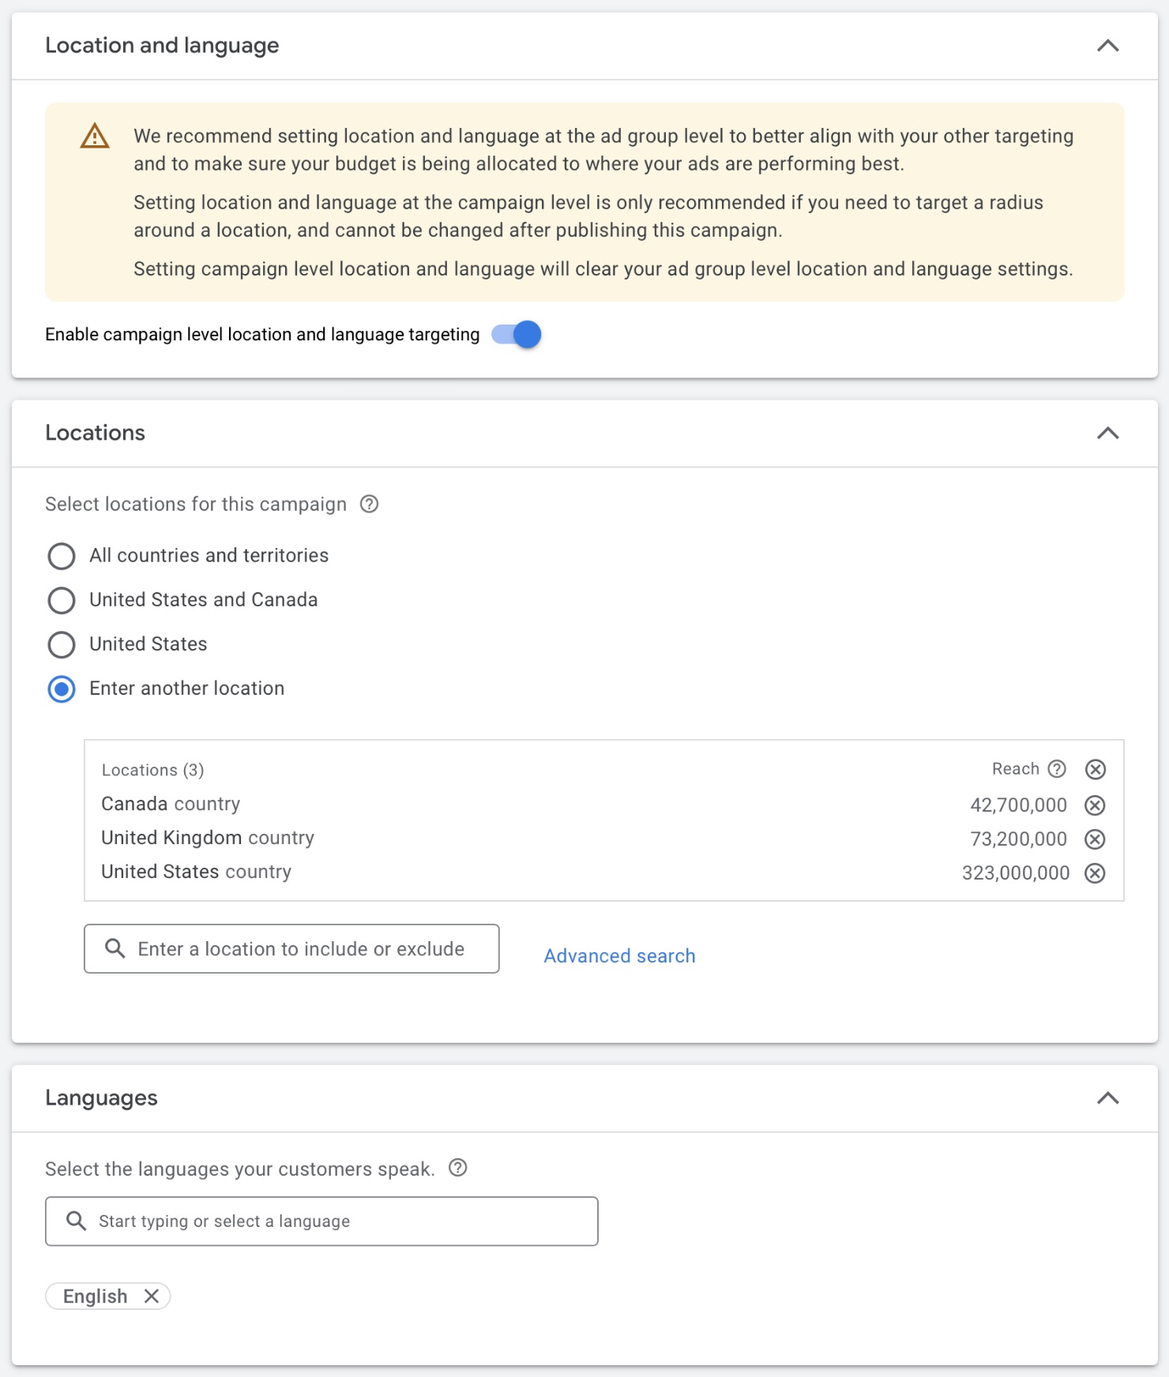Screen dimensions: 1169x1377
Task: Remove United States country from list
Action: click(x=1095, y=873)
